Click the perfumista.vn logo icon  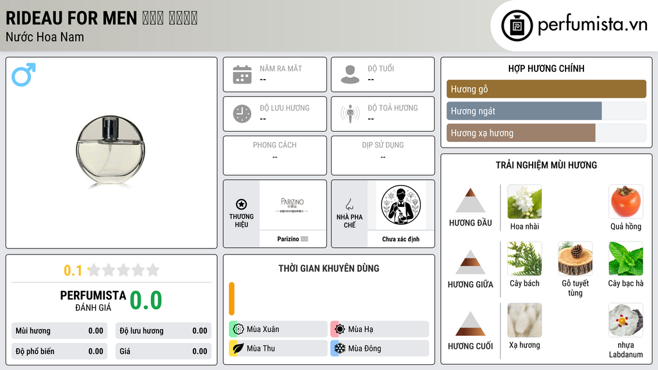coord(517,26)
